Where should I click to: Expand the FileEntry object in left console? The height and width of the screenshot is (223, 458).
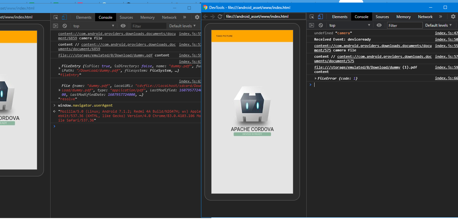59,68
